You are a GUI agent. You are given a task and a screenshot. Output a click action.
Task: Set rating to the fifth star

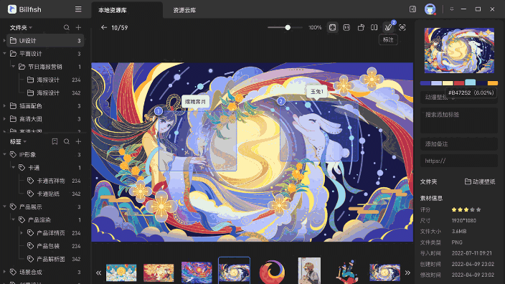click(x=478, y=209)
